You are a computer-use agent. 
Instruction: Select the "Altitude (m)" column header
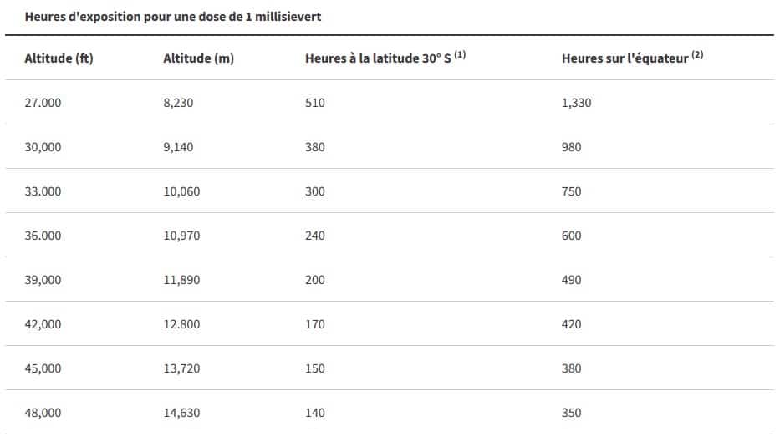tap(198, 58)
